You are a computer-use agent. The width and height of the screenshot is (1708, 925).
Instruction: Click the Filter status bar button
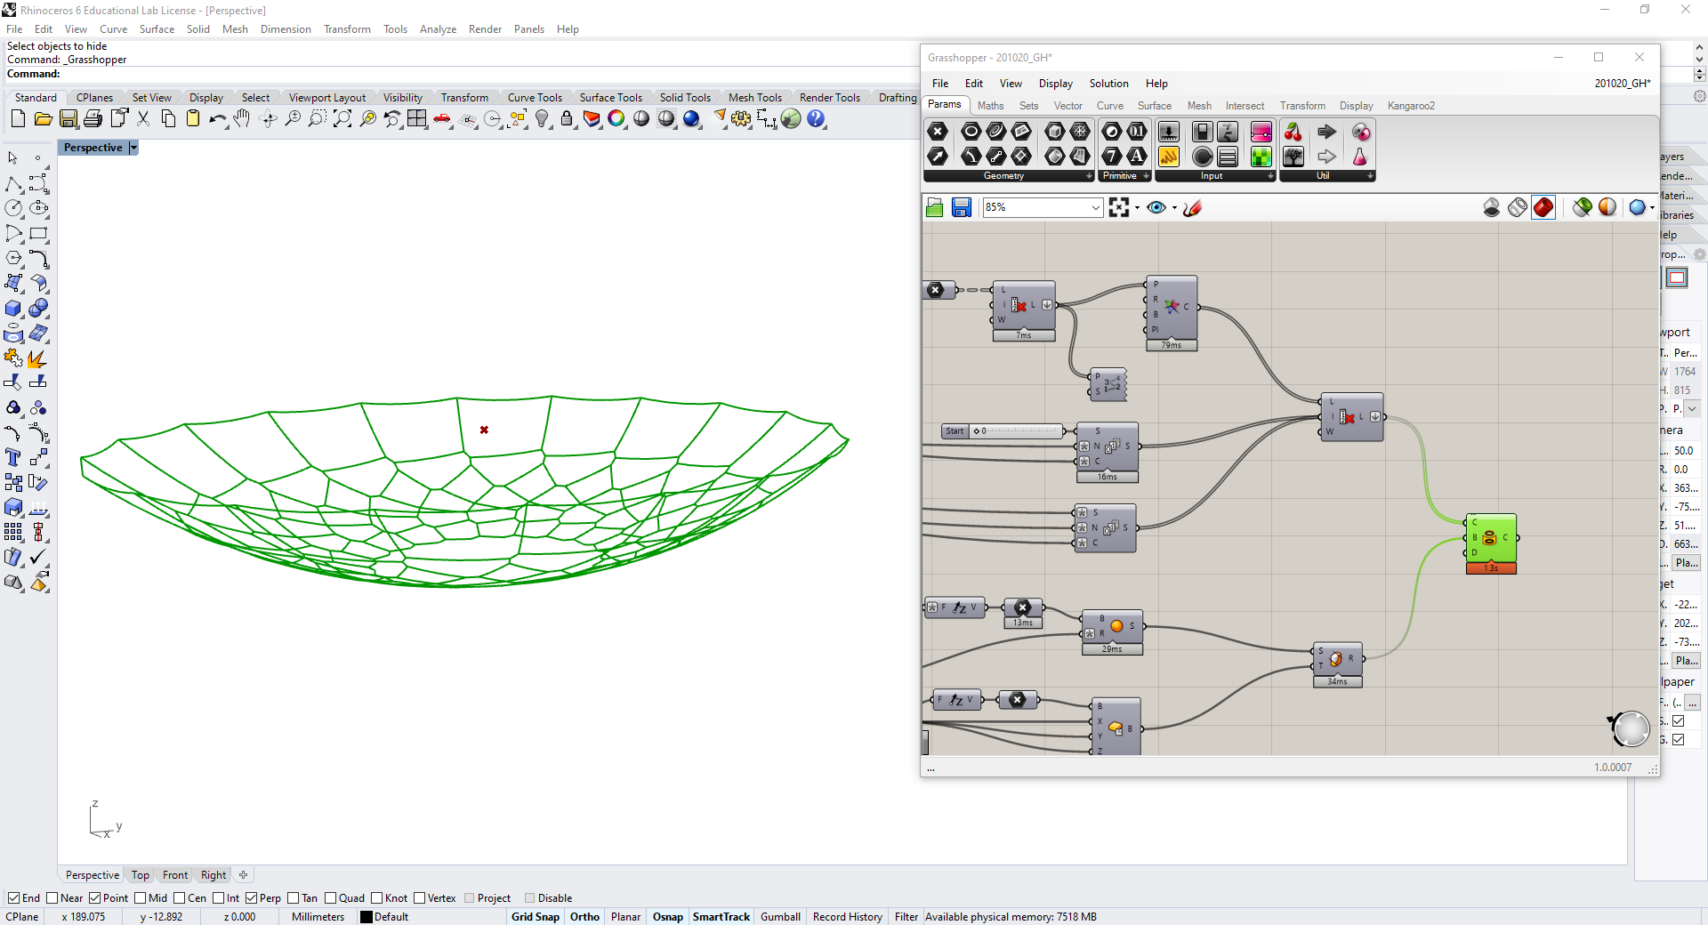[x=906, y=917]
